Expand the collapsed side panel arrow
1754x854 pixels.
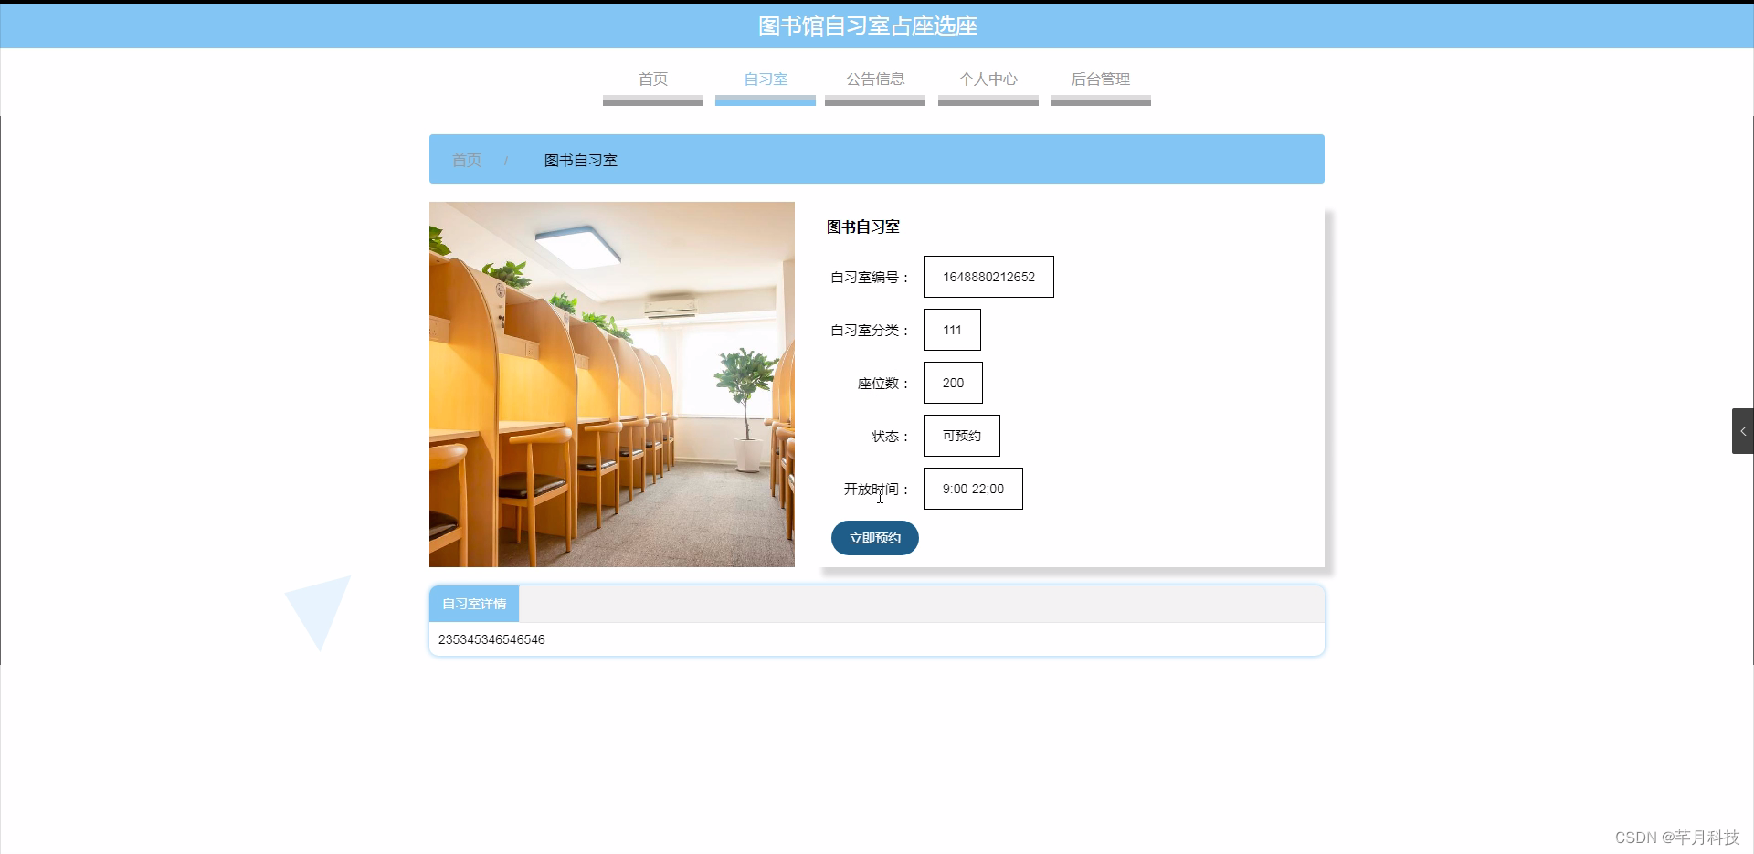[x=1743, y=430]
